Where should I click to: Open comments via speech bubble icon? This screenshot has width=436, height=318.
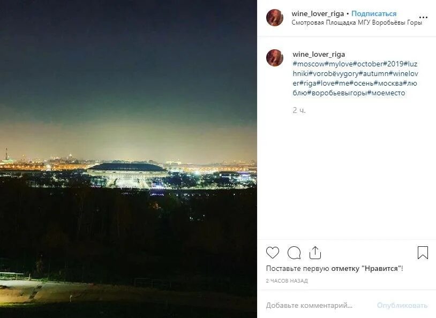(x=294, y=253)
